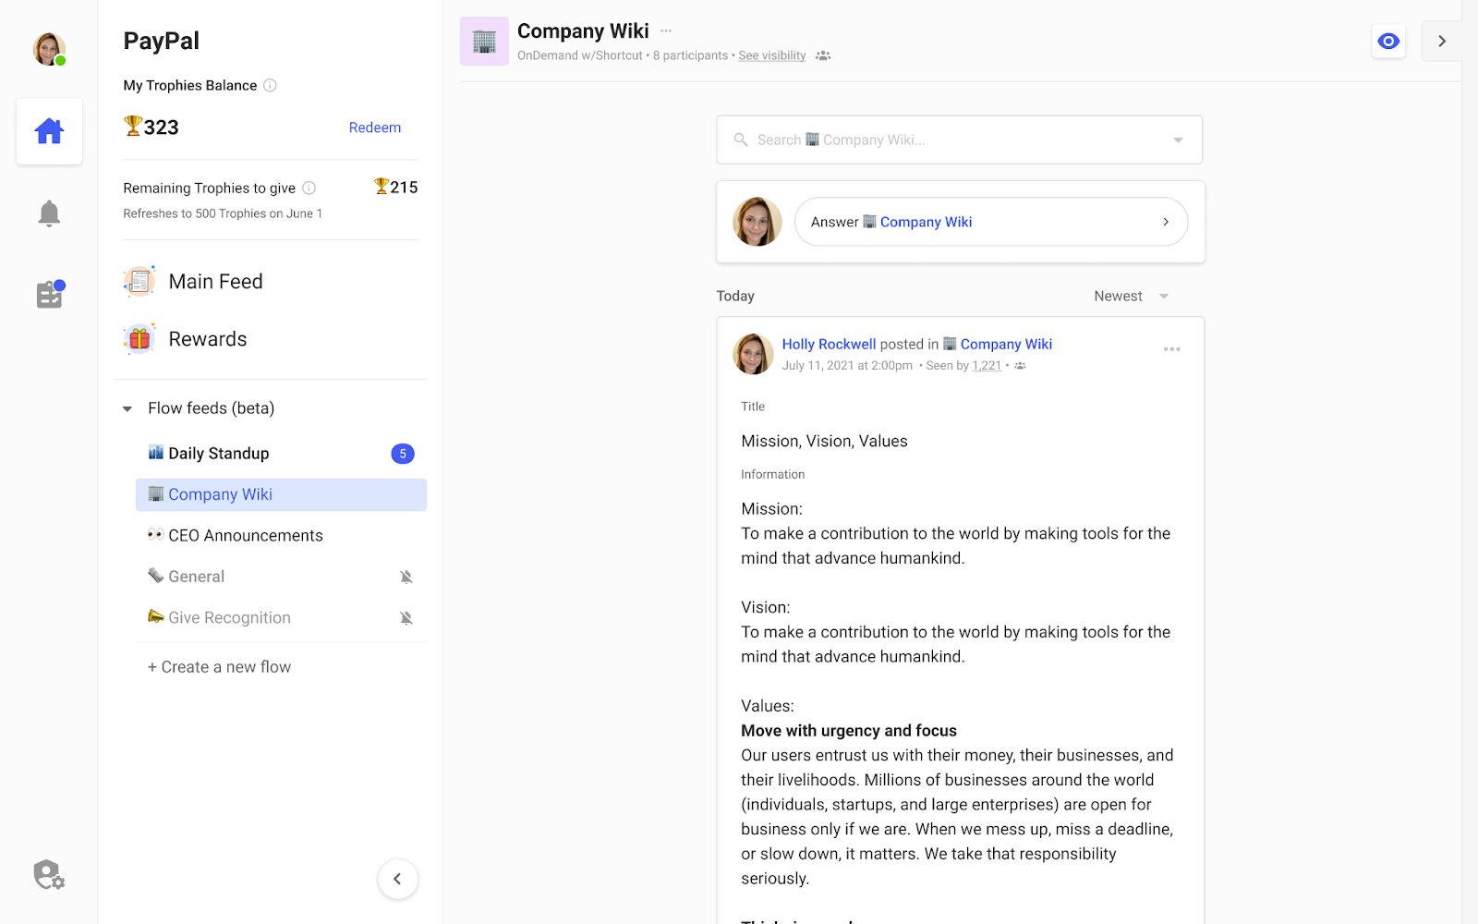Toggle the eye visibility icon in the top right
This screenshot has height=924, width=1478.
pos(1387,41)
